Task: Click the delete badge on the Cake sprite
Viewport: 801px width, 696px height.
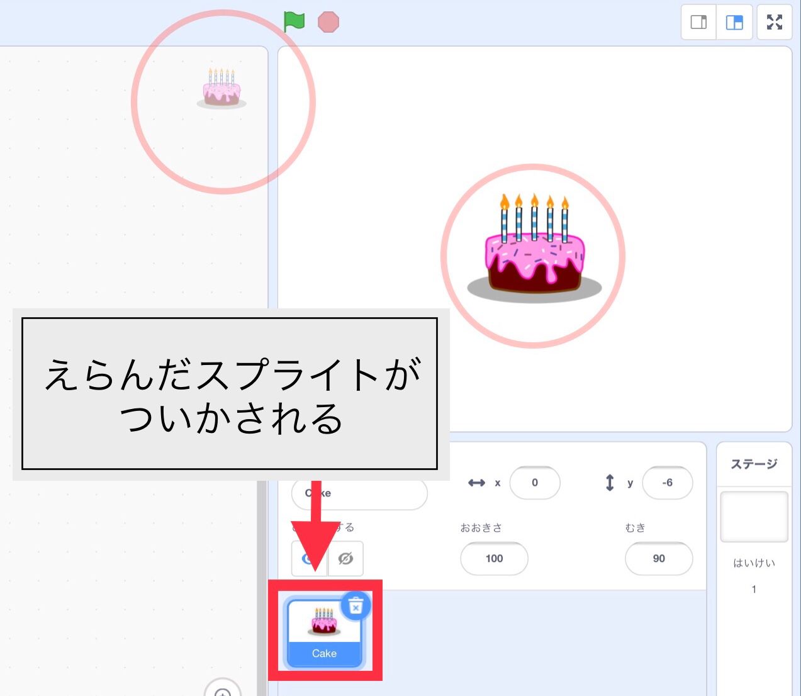Action: pos(356,607)
